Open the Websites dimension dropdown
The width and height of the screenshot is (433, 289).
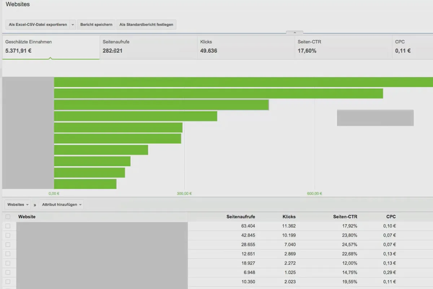pos(18,204)
